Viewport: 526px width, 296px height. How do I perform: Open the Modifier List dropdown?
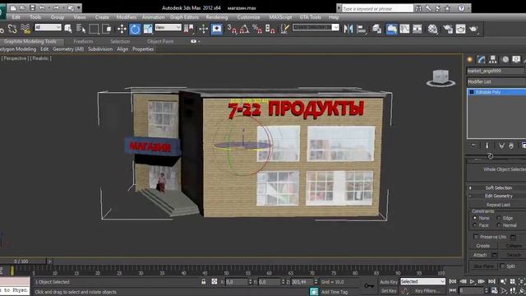pyautogui.click(x=496, y=81)
